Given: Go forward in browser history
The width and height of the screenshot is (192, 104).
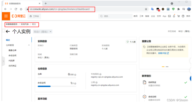Looking at the screenshot, I should click(11, 9).
